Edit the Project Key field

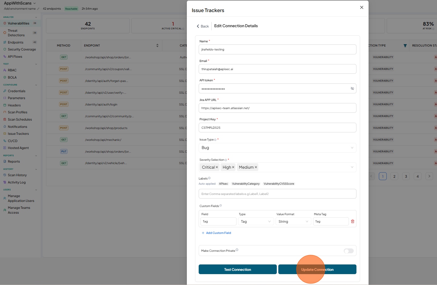pyautogui.click(x=277, y=128)
